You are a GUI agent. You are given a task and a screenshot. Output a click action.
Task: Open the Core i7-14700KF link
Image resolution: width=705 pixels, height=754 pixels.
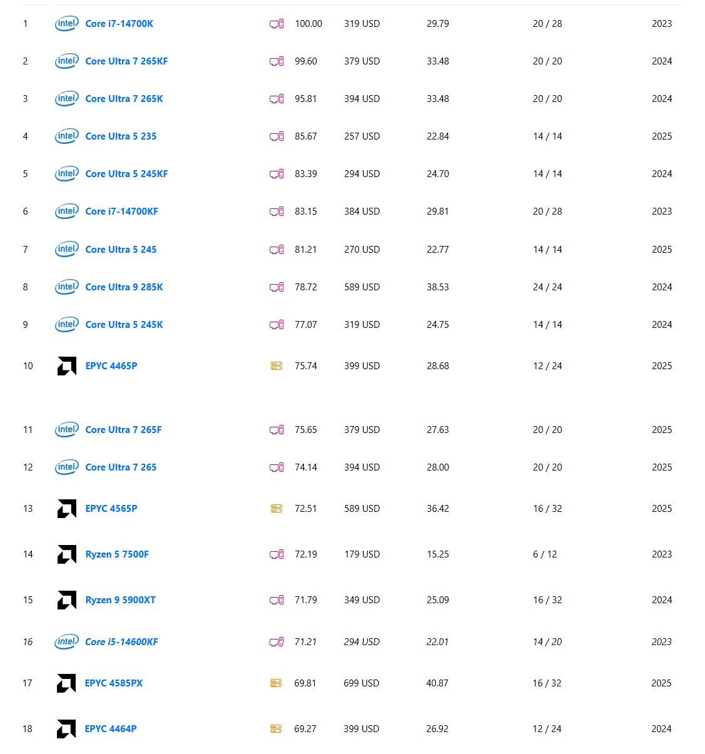(x=121, y=211)
